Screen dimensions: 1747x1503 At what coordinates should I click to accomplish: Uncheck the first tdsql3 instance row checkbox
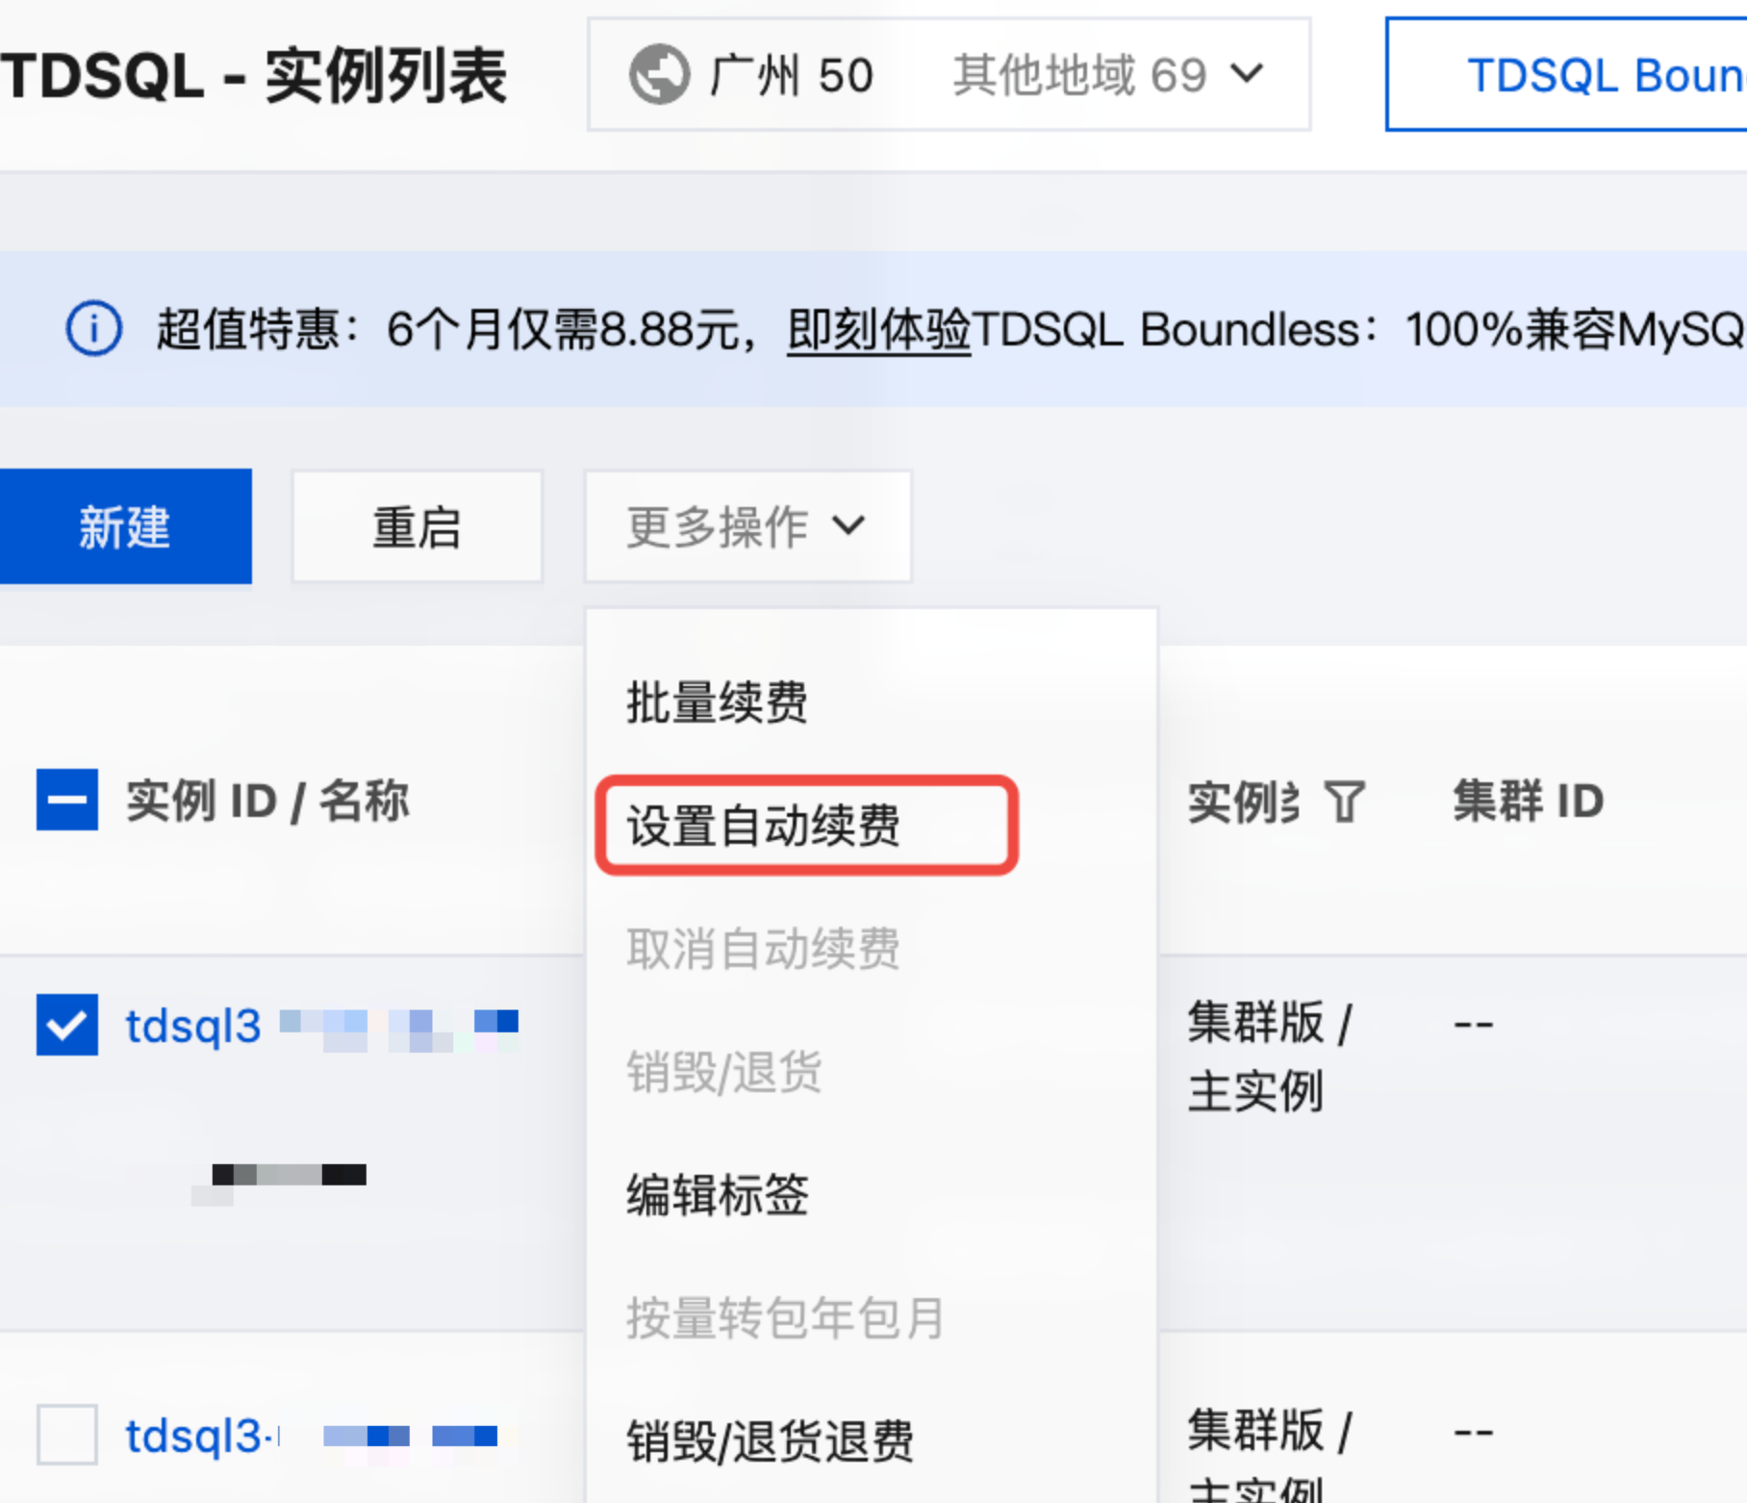[67, 1025]
